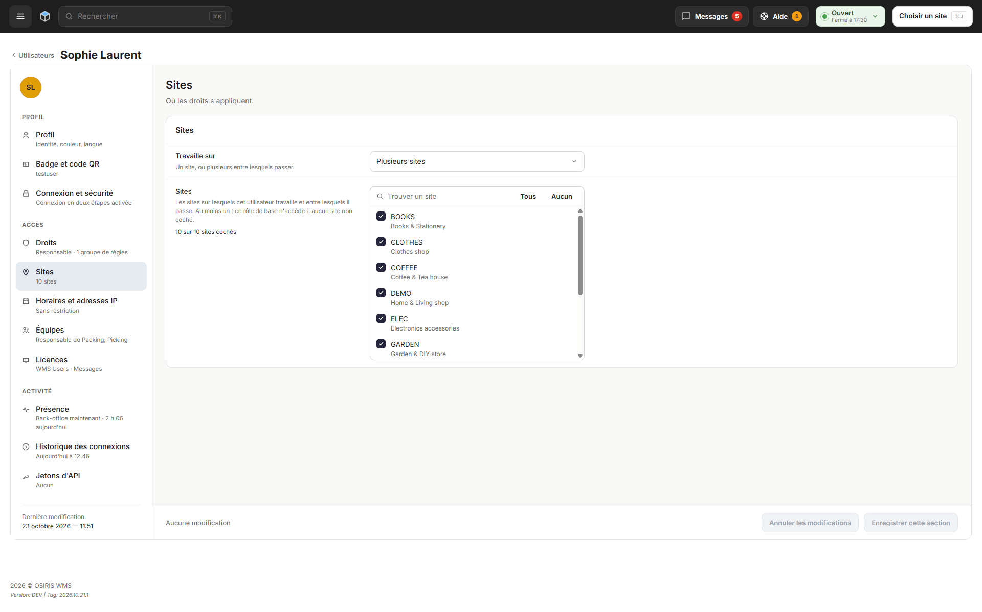Open the Équipes section
The height and width of the screenshot is (612, 982).
coord(81,335)
